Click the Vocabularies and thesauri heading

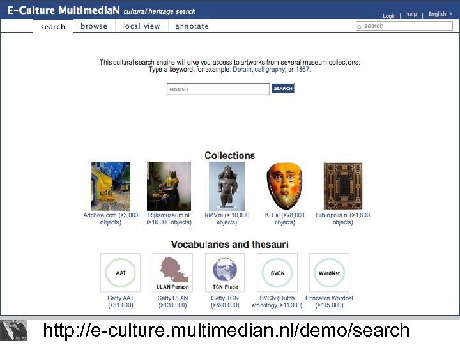click(x=230, y=244)
